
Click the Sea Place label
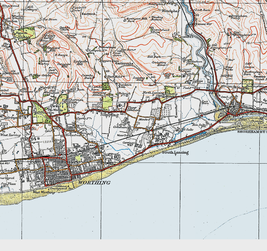tap(8, 184)
